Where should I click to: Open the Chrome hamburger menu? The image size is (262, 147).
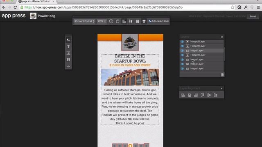pos(258,7)
